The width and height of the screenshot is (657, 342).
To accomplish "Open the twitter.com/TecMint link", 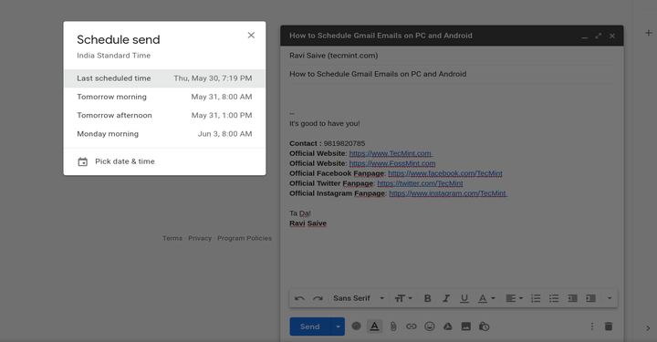I will point(420,183).
